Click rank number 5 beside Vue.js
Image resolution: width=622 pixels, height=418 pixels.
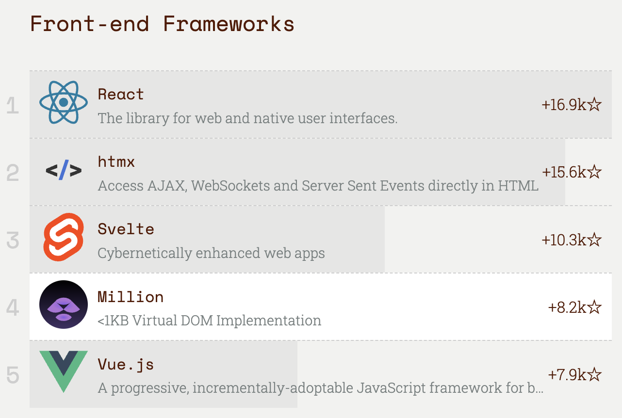[13, 375]
